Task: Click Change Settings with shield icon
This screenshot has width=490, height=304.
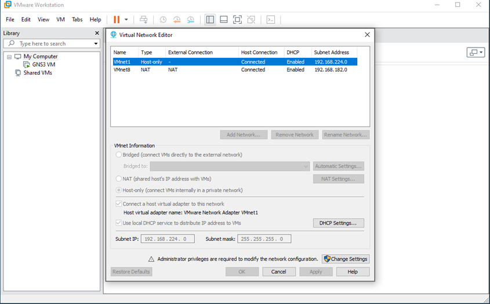Action: pos(346,259)
